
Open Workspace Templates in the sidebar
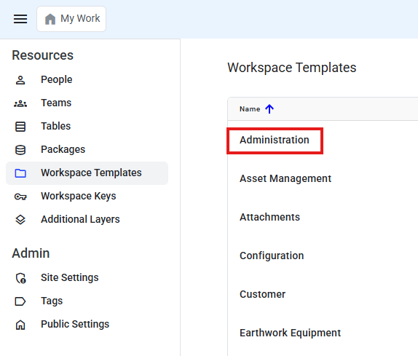coord(87,173)
